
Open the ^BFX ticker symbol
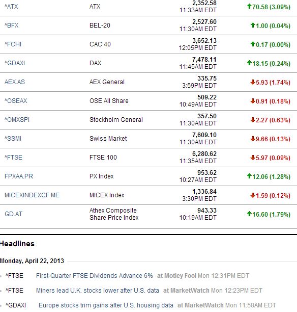11,25
